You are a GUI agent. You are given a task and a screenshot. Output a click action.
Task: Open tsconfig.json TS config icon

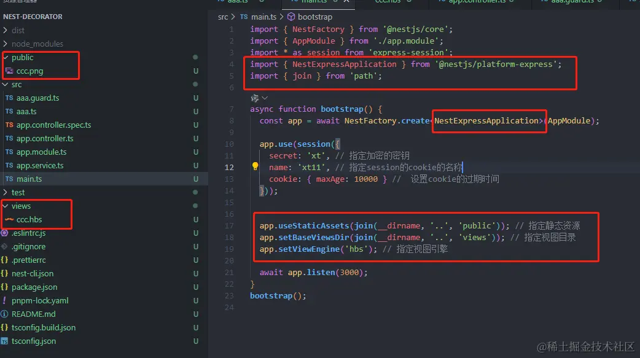click(x=4, y=341)
